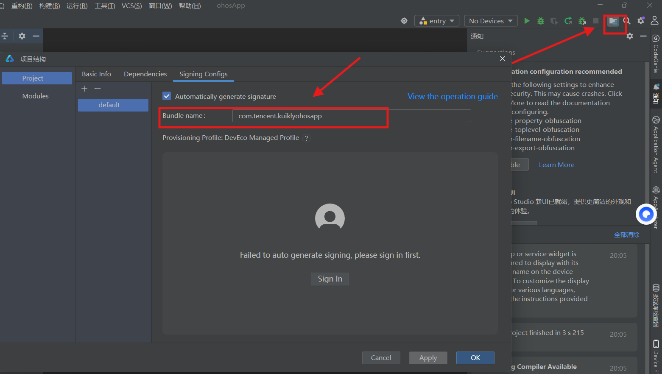Open the 工具(T) menu
The image size is (662, 374).
click(105, 6)
